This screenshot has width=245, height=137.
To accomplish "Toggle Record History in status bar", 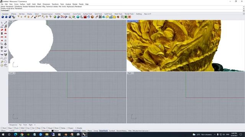I will tap(121, 131).
